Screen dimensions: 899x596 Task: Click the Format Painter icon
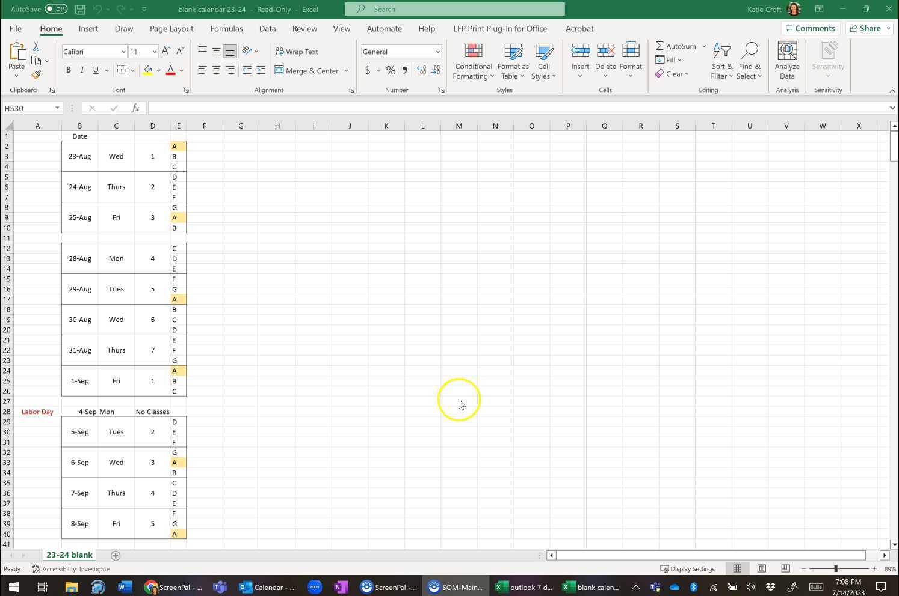(x=36, y=74)
